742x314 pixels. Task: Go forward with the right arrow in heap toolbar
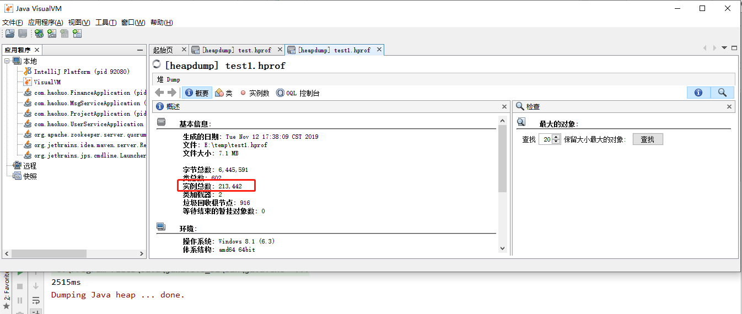coord(171,93)
